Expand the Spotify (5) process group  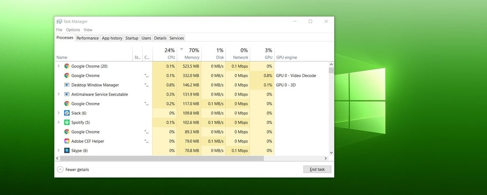click(x=58, y=122)
